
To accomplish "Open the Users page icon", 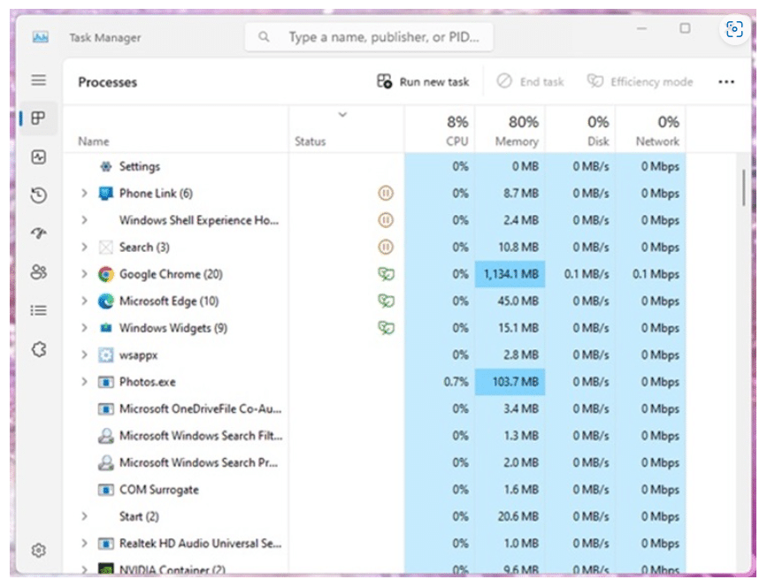I will [38, 272].
